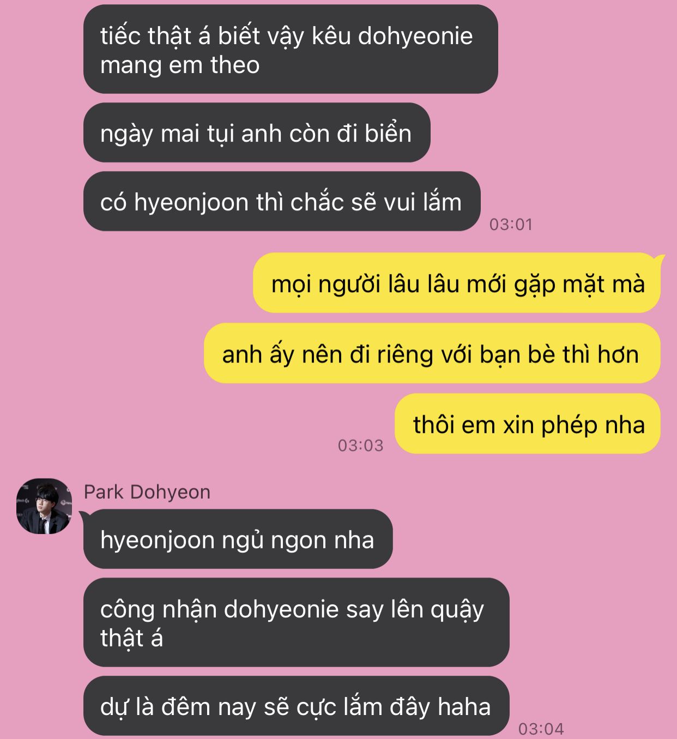Select message "hyeonjoon ngủ ngon nha"

(238, 539)
